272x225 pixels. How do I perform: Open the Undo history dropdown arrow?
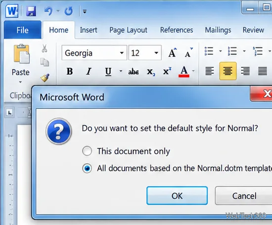(58, 11)
